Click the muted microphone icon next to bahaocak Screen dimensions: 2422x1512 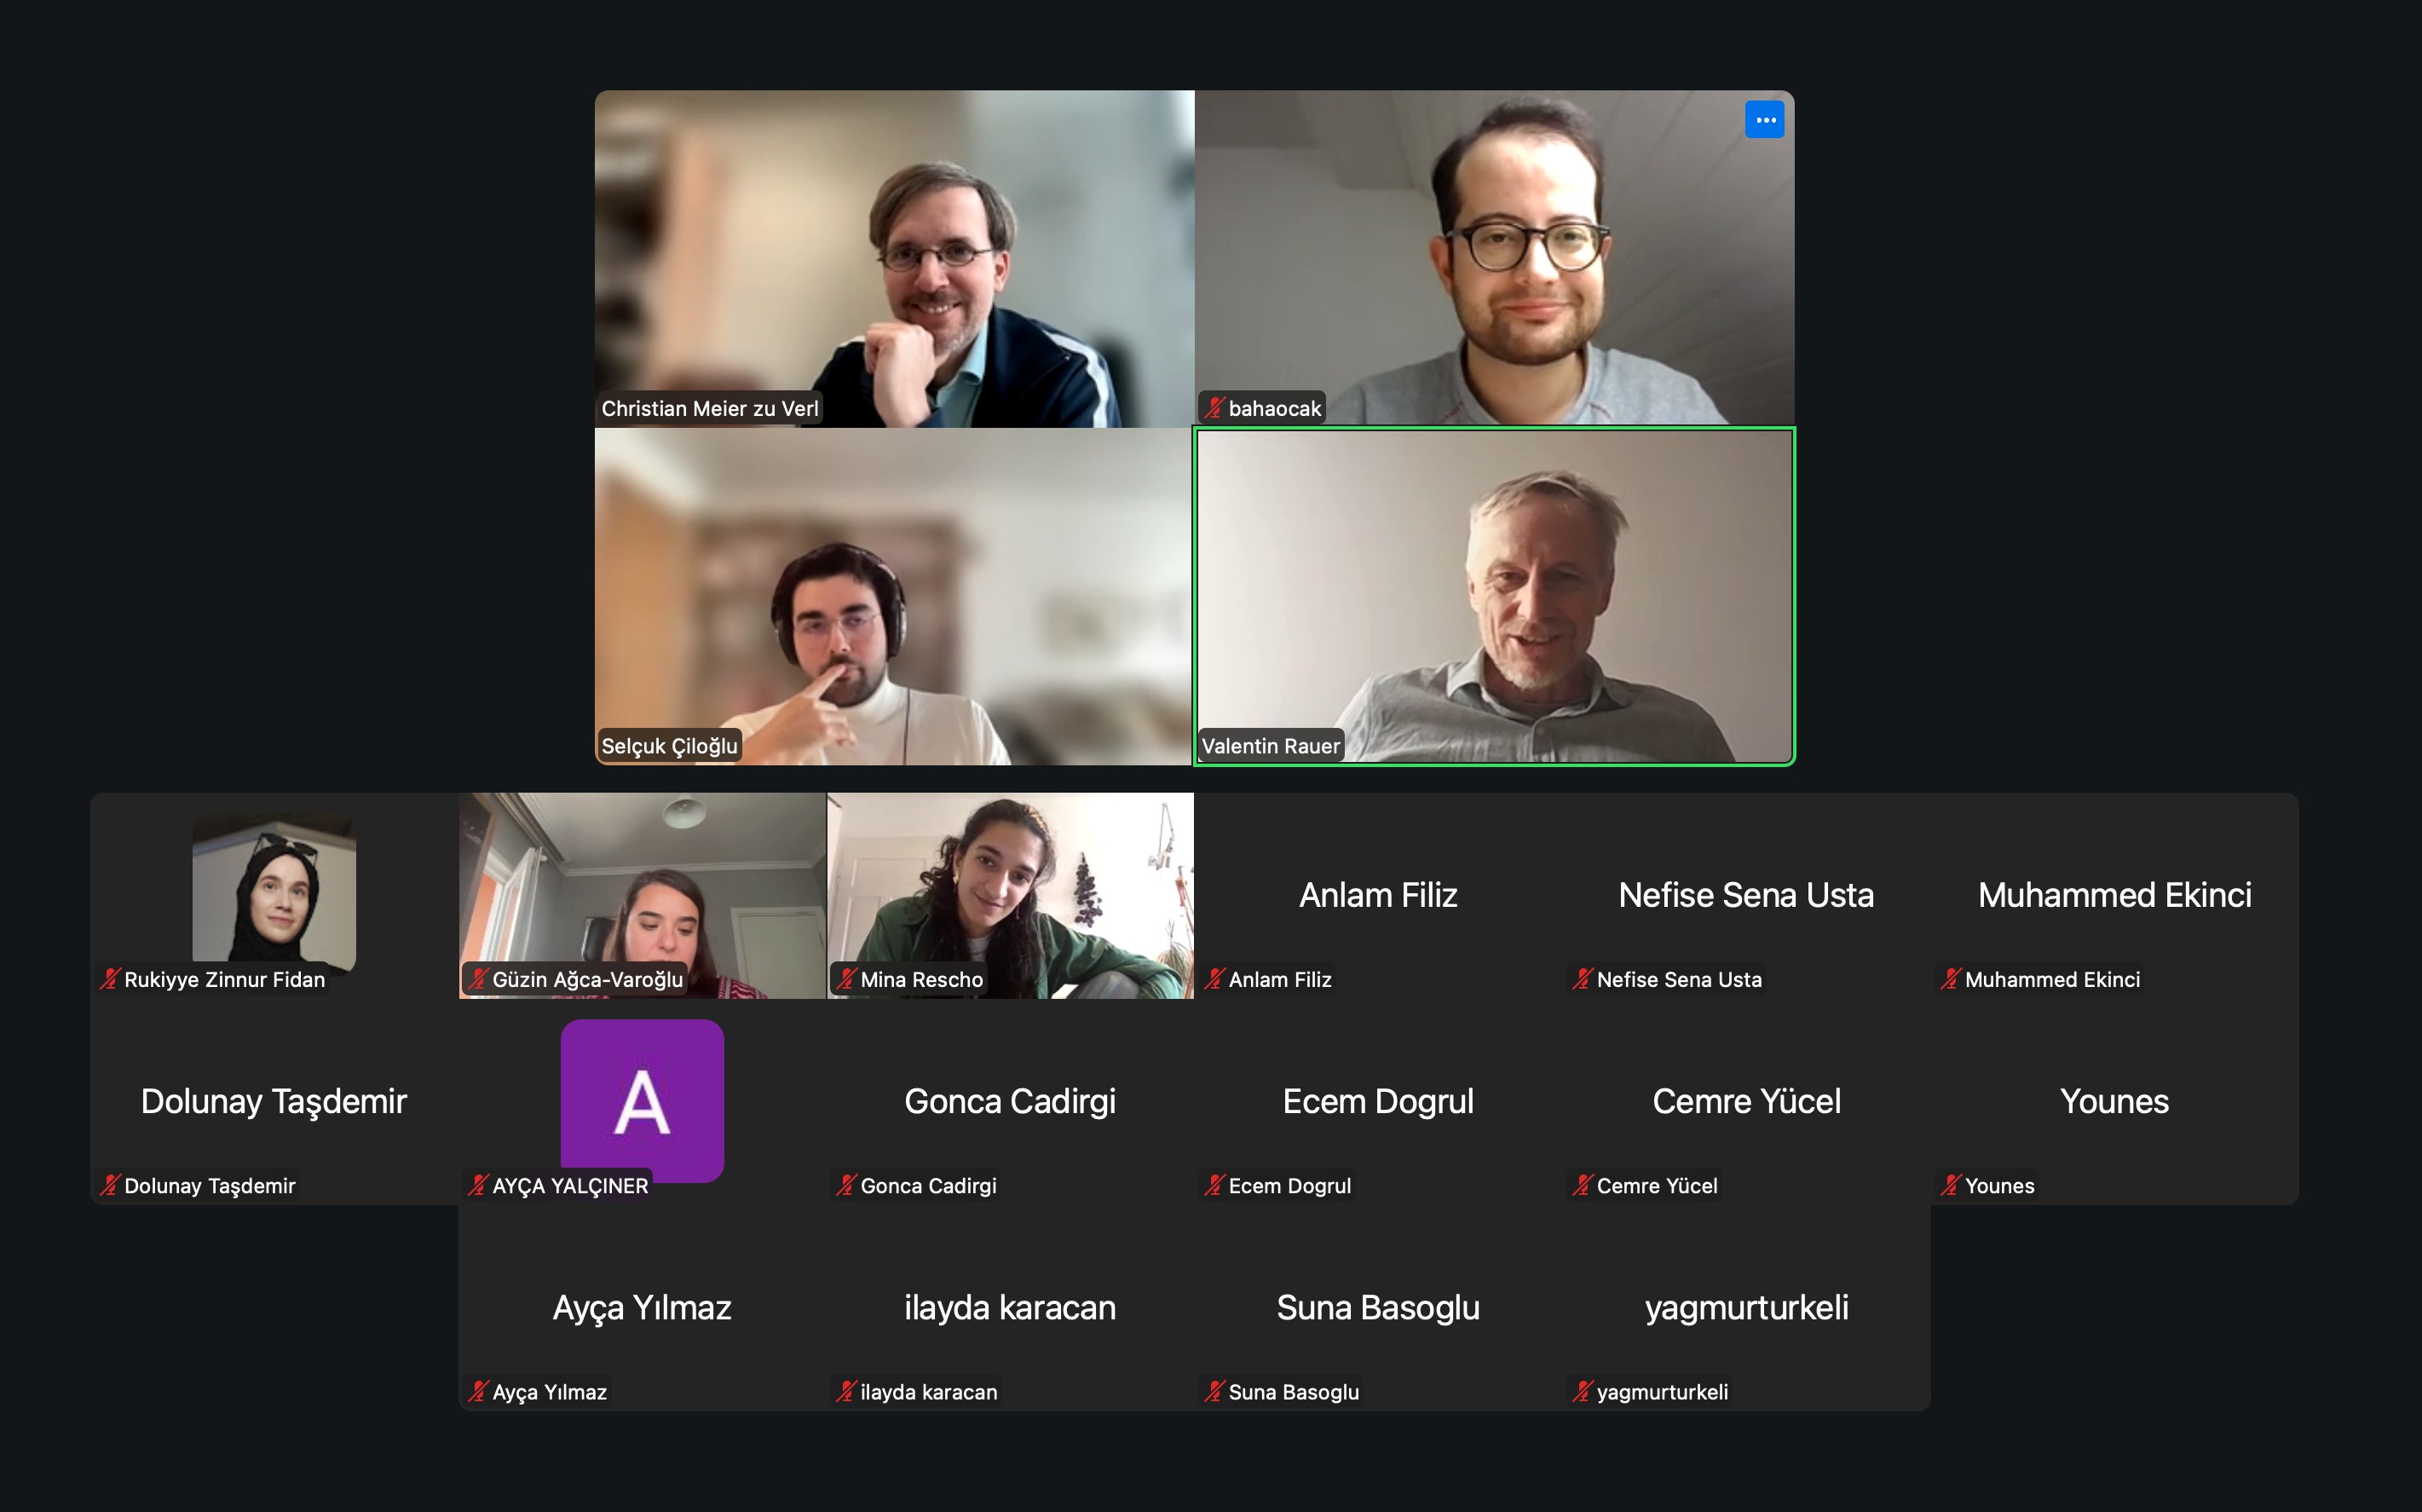coord(1214,408)
